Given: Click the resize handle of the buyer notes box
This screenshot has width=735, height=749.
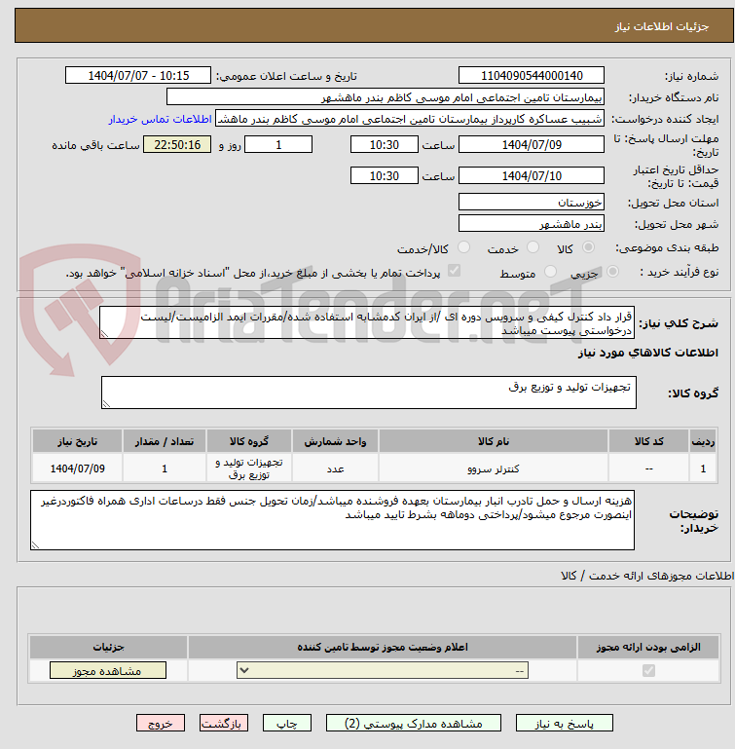Looking at the screenshot, I should click(x=35, y=545).
